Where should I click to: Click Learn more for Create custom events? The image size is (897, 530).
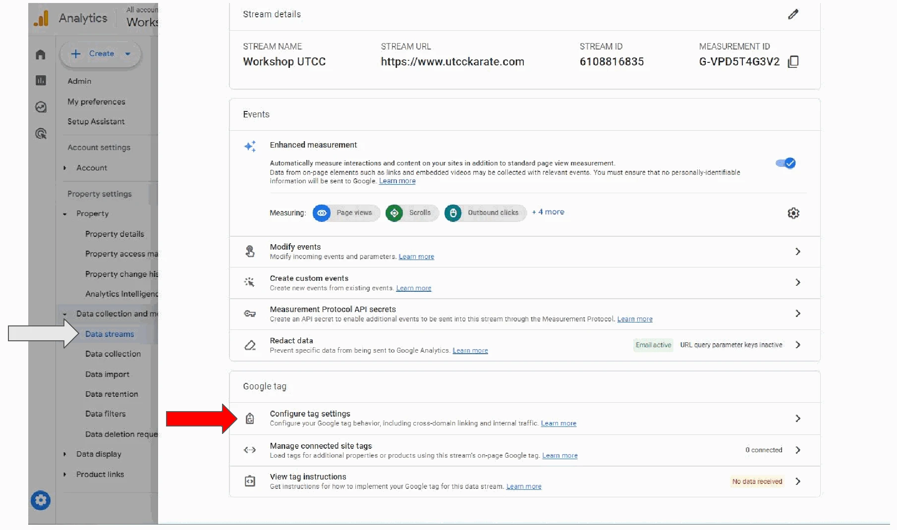(x=414, y=288)
